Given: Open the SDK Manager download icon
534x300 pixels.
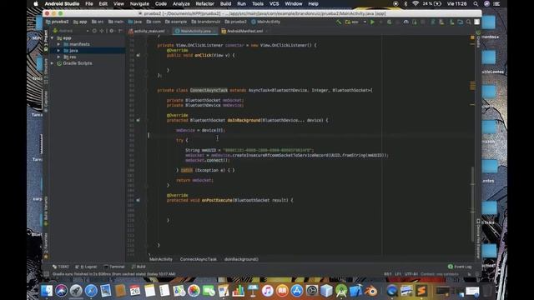Looking at the screenshot, I should click(x=451, y=22).
